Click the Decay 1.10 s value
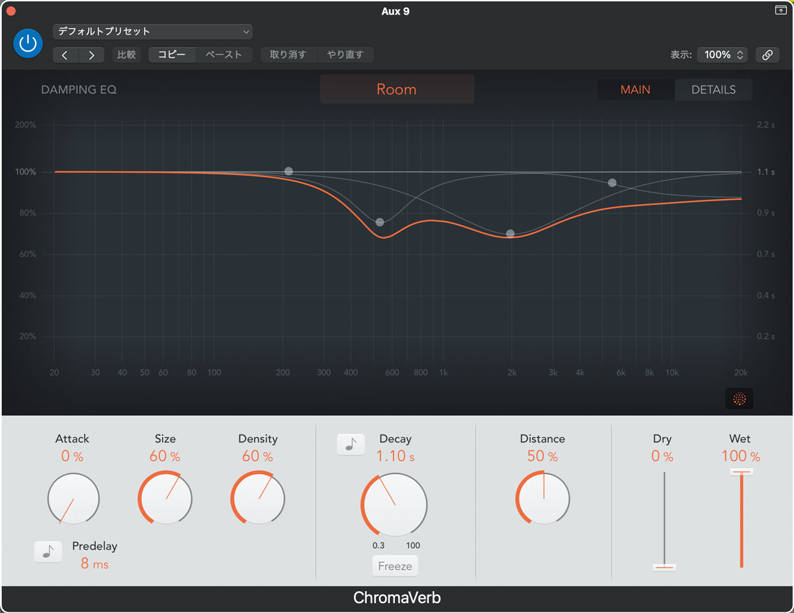This screenshot has height=613, width=794. click(x=396, y=456)
